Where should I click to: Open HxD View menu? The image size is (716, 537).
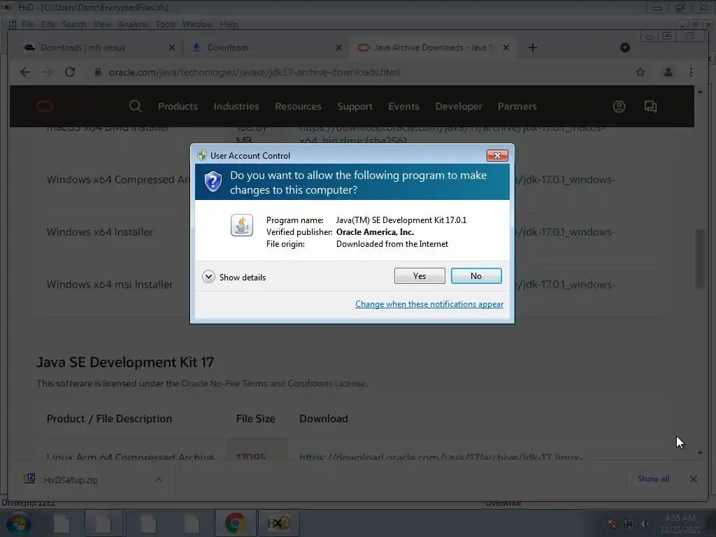coord(102,24)
